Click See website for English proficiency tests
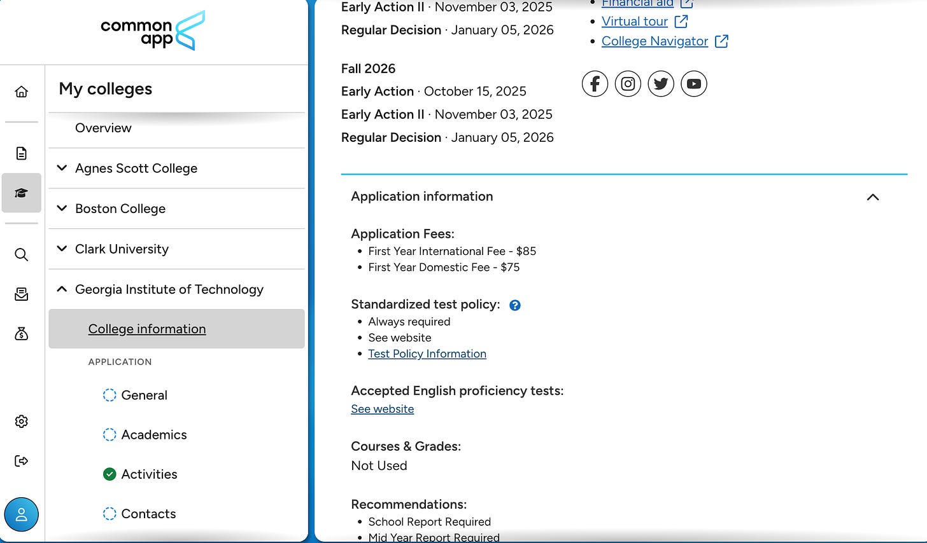Screen dimensions: 927x543 [383, 409]
